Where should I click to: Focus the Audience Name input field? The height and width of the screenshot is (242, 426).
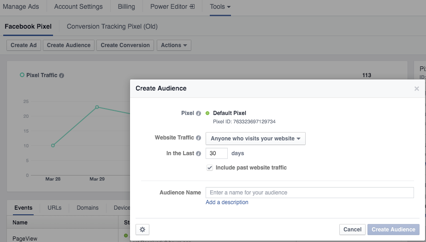pos(310,193)
